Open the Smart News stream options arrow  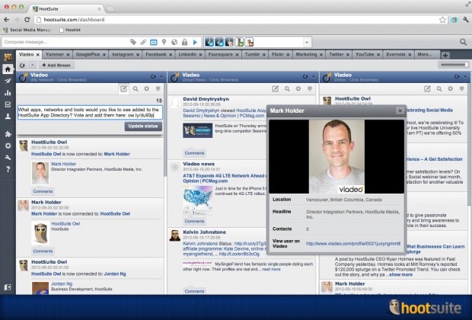click(313, 76)
